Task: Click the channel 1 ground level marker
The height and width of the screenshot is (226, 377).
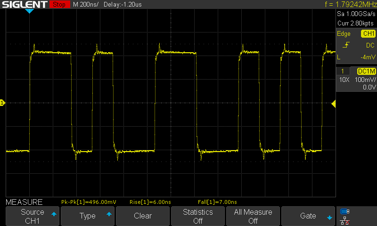Action: pos(2,103)
